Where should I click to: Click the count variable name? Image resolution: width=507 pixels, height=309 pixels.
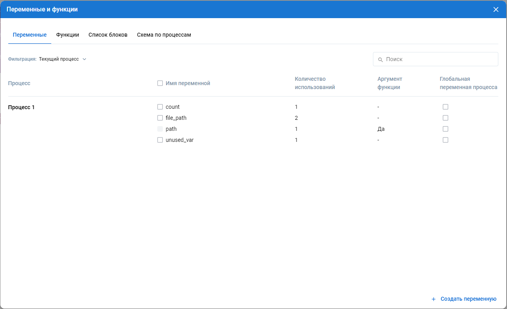click(x=173, y=107)
